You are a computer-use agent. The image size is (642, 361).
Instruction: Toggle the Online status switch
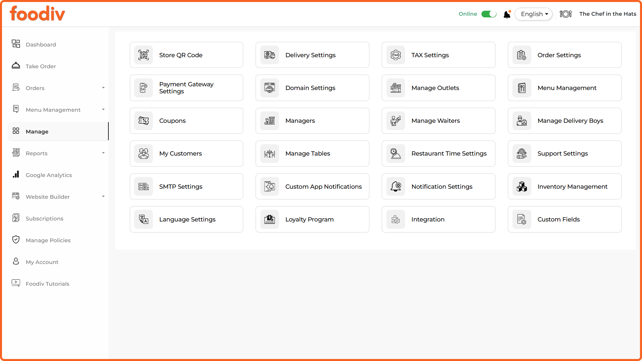489,14
